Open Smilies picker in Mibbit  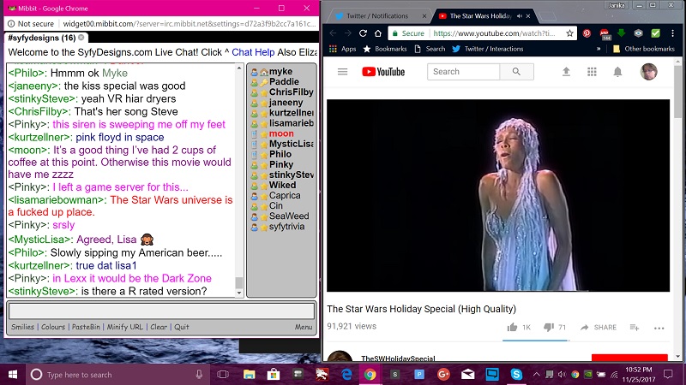[23, 327]
